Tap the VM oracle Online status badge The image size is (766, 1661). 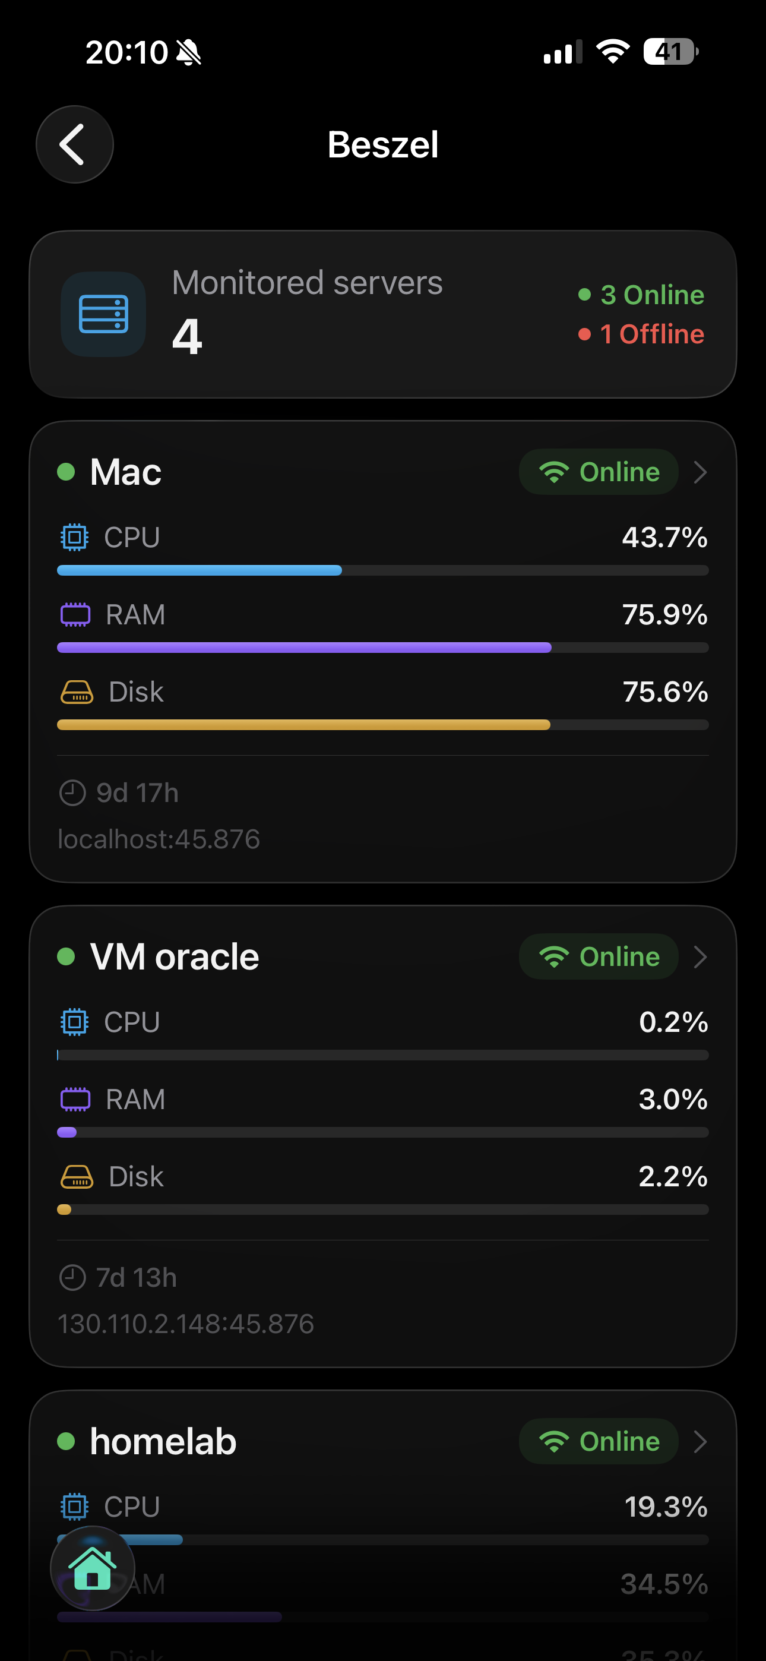click(x=599, y=957)
